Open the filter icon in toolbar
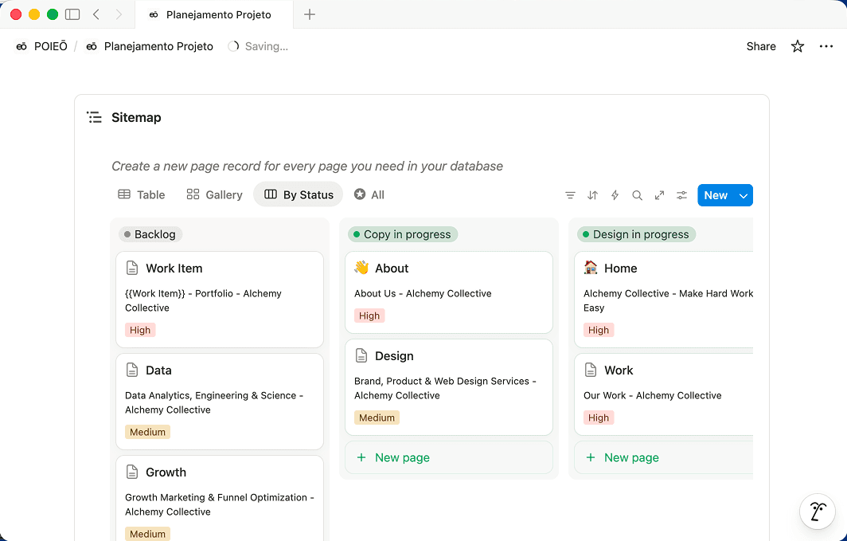 [570, 195]
